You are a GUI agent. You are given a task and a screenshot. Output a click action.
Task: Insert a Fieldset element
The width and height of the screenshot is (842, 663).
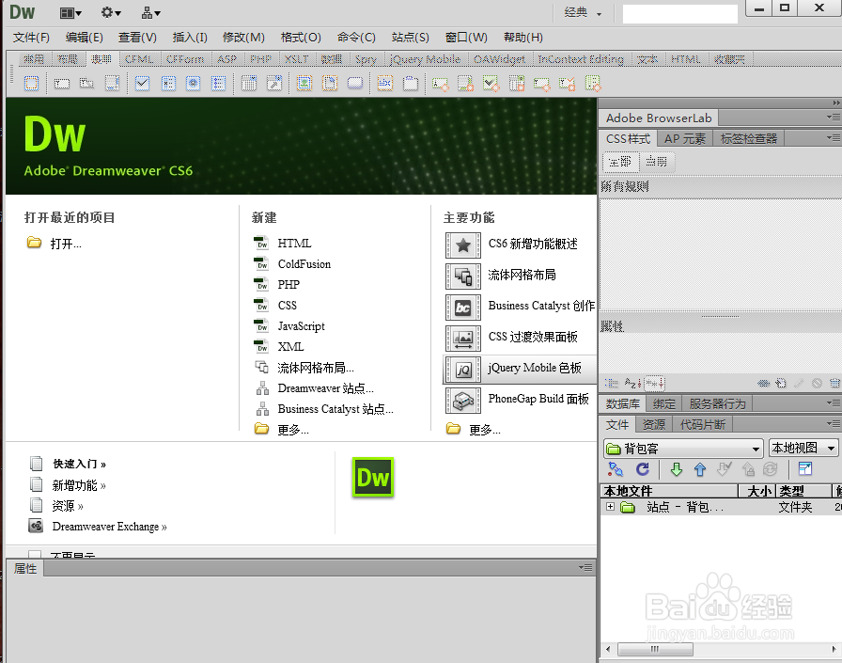coord(411,84)
